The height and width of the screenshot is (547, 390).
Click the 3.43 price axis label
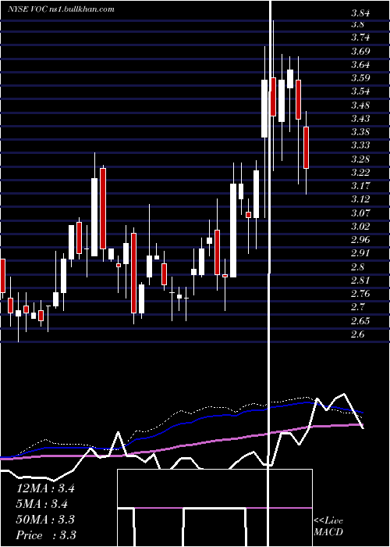360,119
